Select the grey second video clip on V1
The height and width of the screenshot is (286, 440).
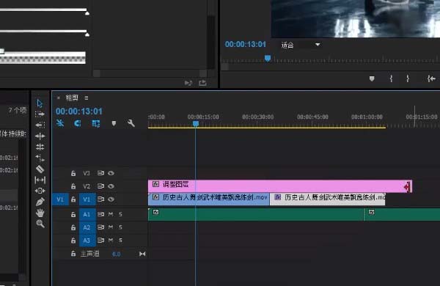pyautogui.click(x=328, y=199)
